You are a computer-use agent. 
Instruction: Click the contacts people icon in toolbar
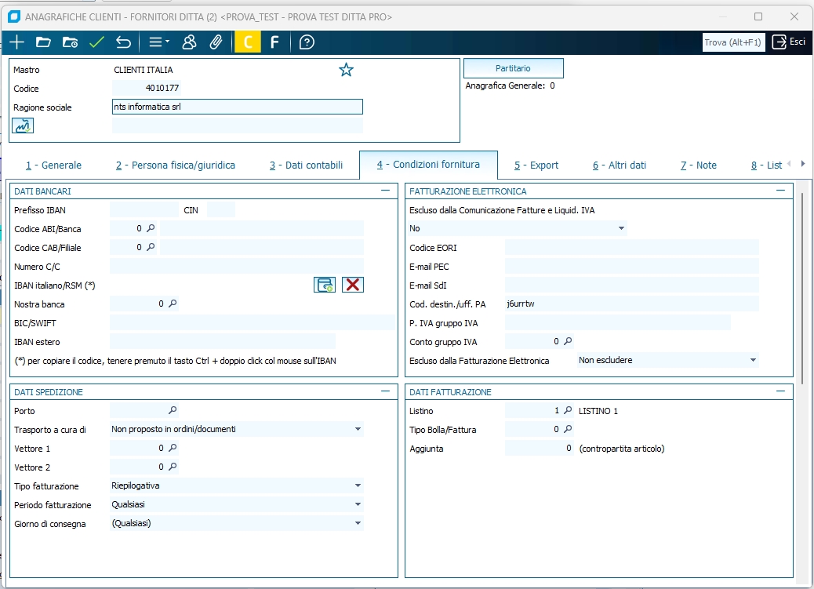click(x=189, y=42)
